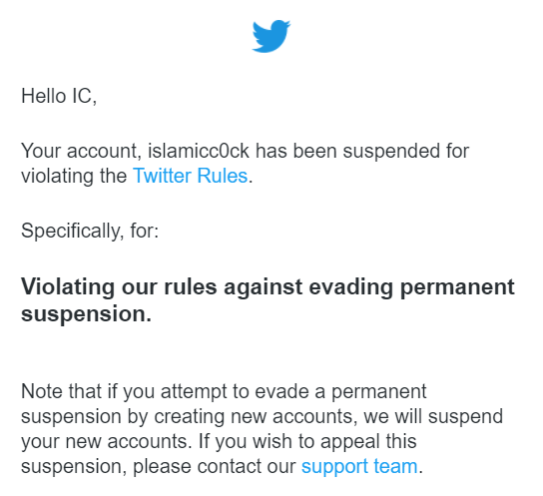Click "your new accounts." in the paragraph
Image resolution: width=543 pixels, height=496 pixels.
[x=107, y=442]
